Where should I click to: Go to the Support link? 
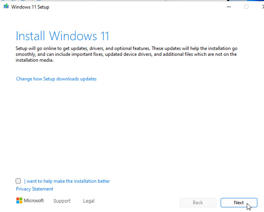pyautogui.click(x=62, y=201)
